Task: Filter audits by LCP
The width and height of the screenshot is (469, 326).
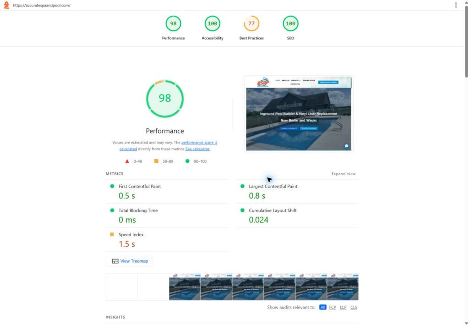Action: click(x=343, y=307)
